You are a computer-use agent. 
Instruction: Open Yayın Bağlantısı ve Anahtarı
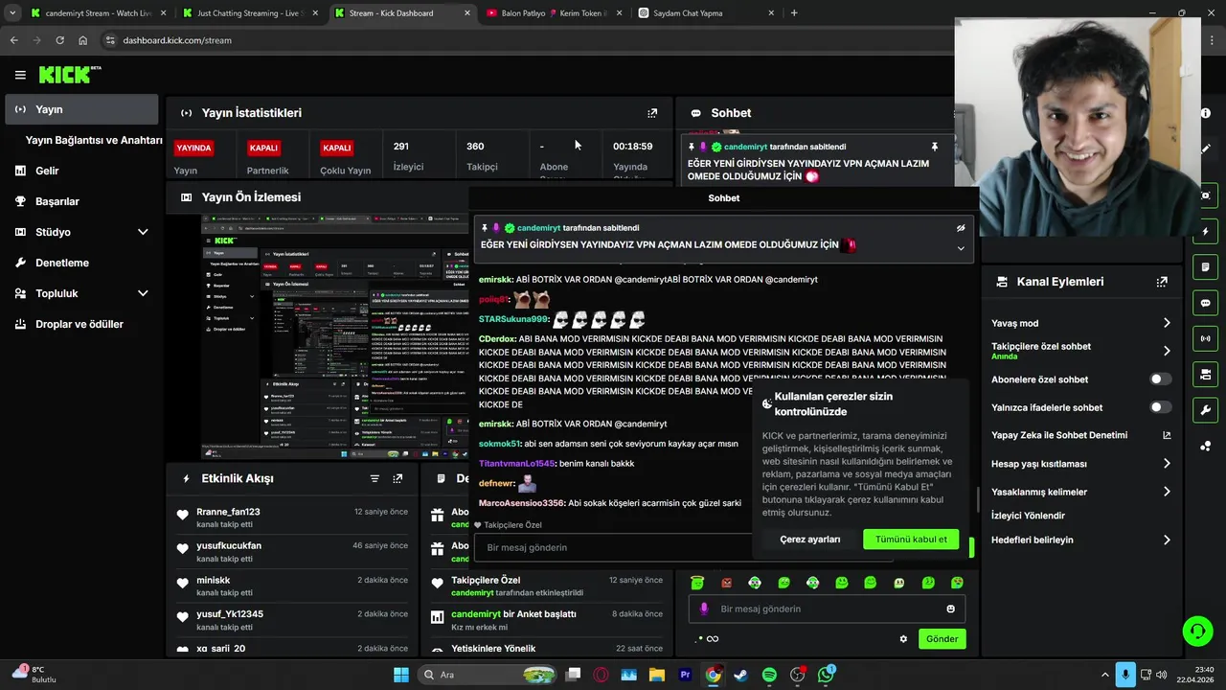(x=94, y=140)
